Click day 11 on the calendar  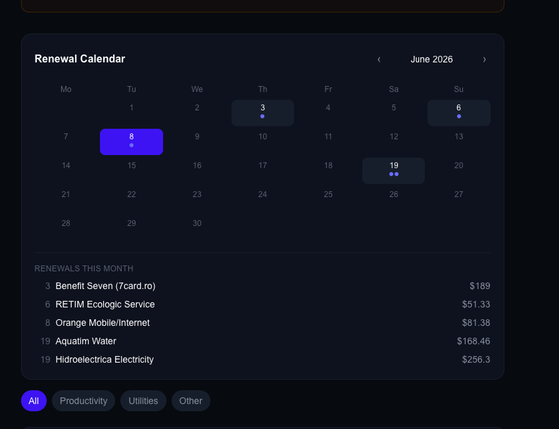(x=328, y=142)
